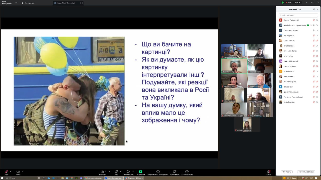The height and width of the screenshot is (180, 321).
Task: Click the Пригласить button
Action: tap(287, 172)
